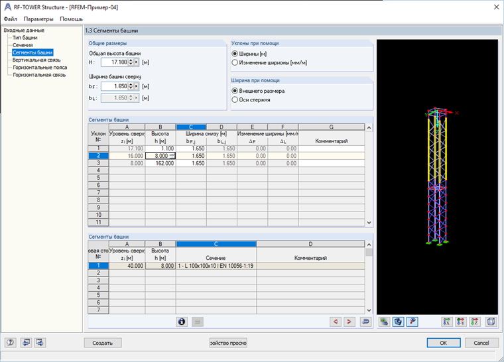Select Горизонтальная связь in the tree

click(39, 75)
